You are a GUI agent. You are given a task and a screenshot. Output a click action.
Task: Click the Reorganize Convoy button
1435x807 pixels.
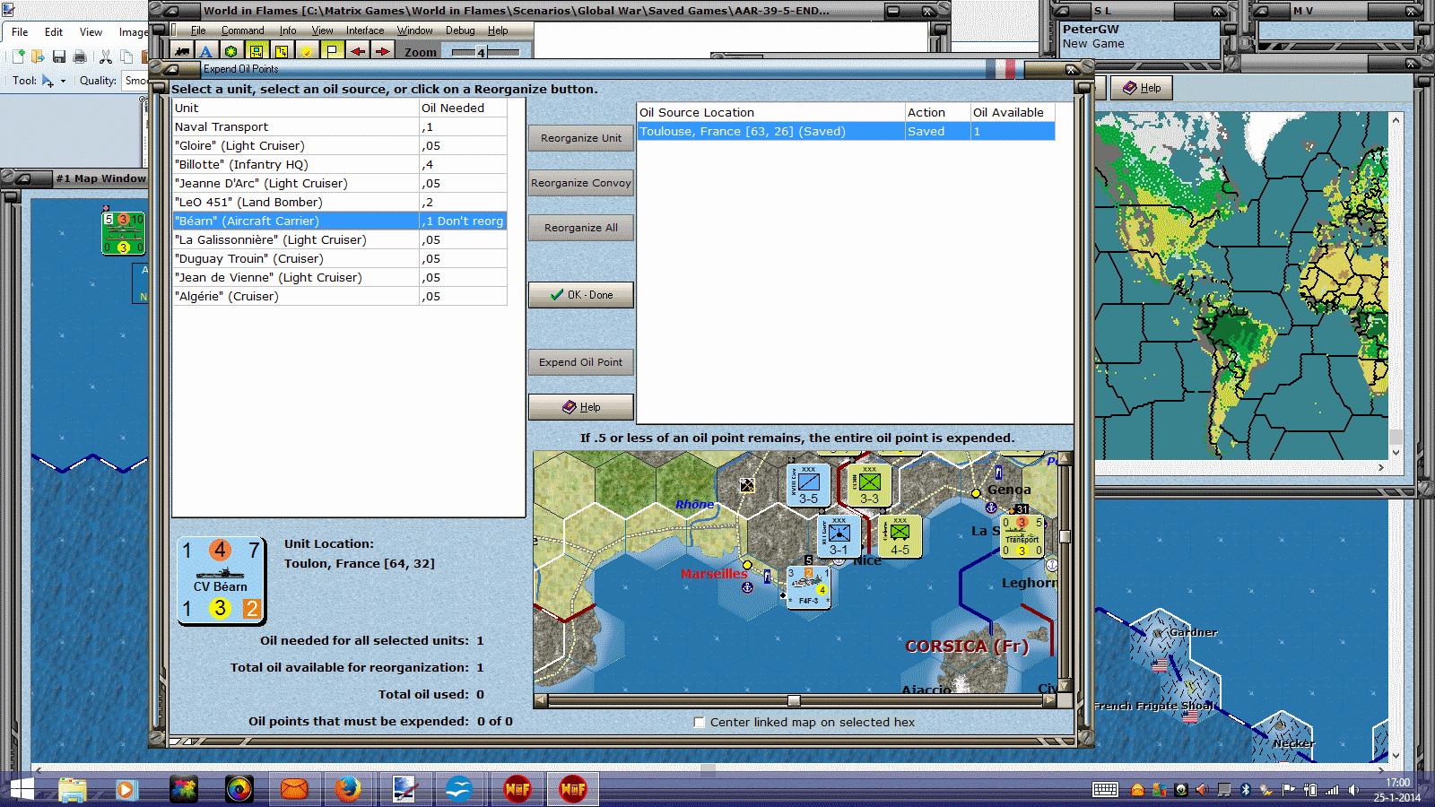580,183
